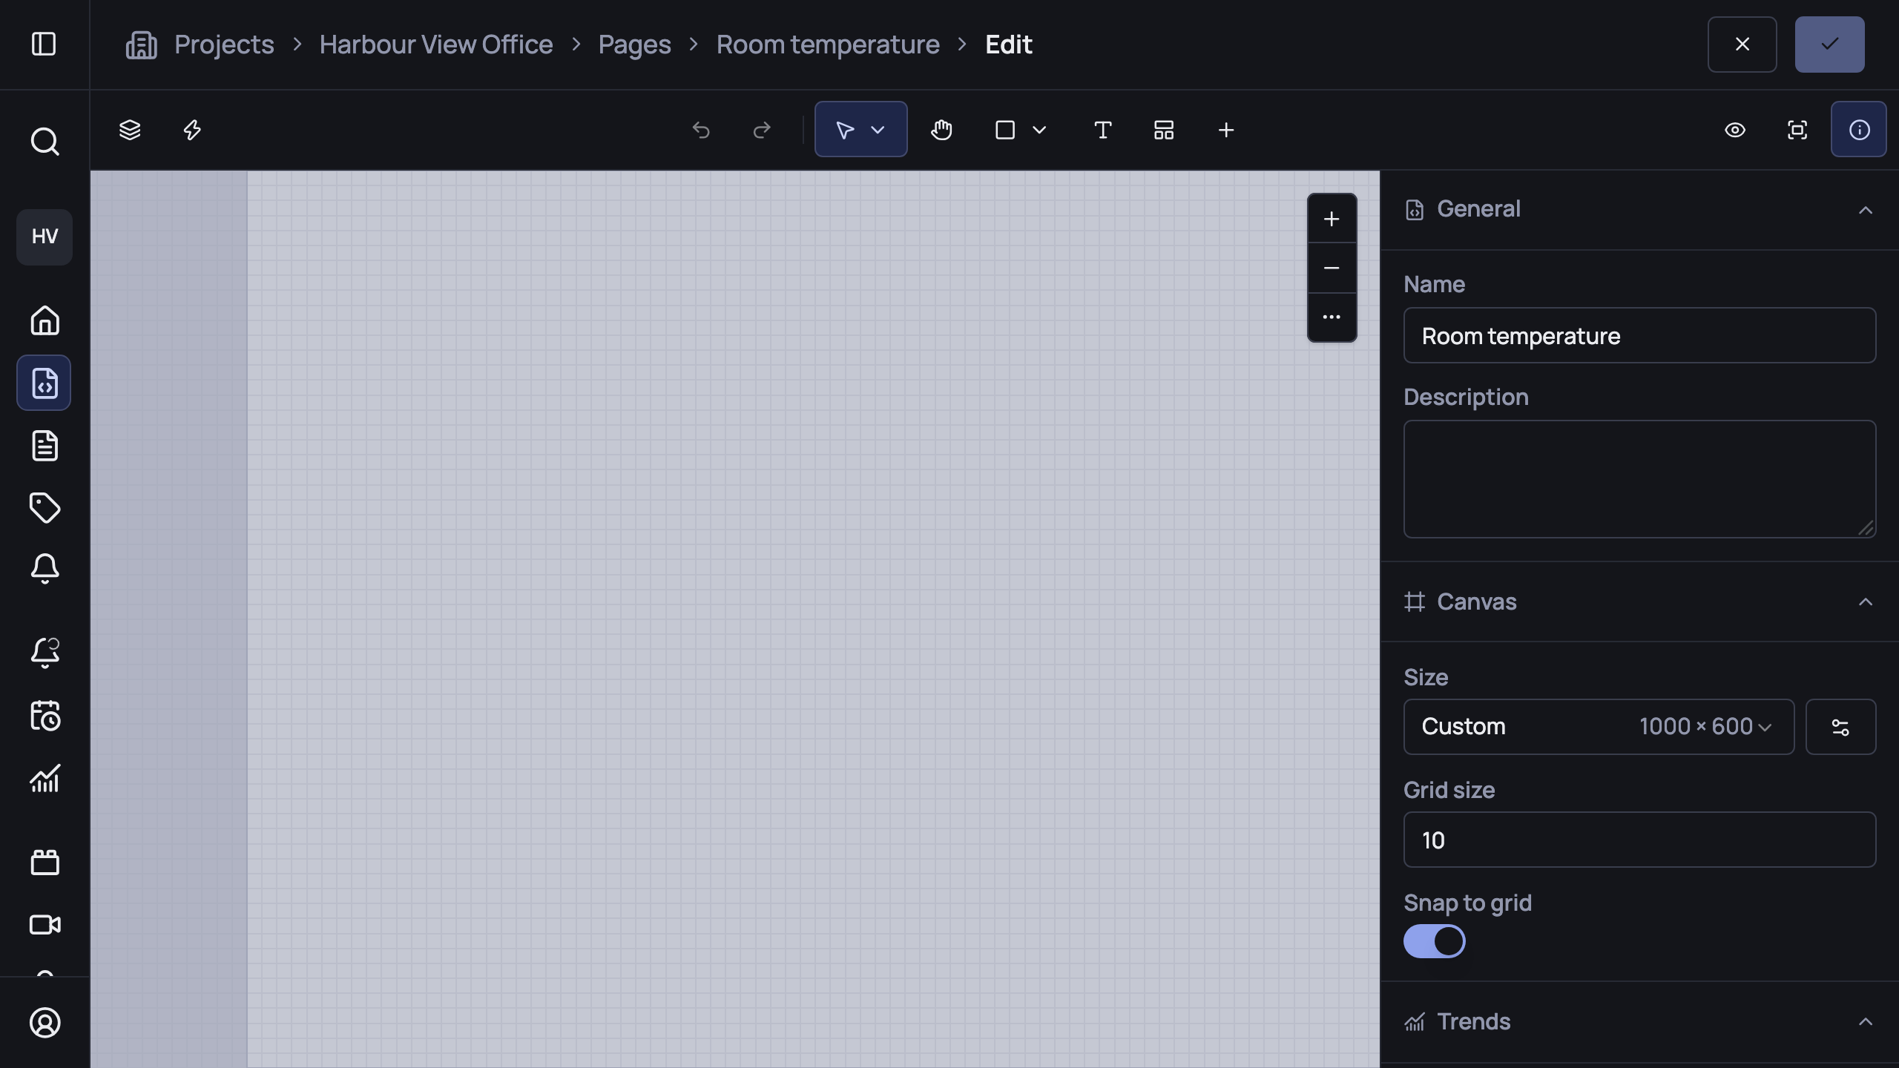
Task: Select the hand pan tool
Action: tap(941, 130)
